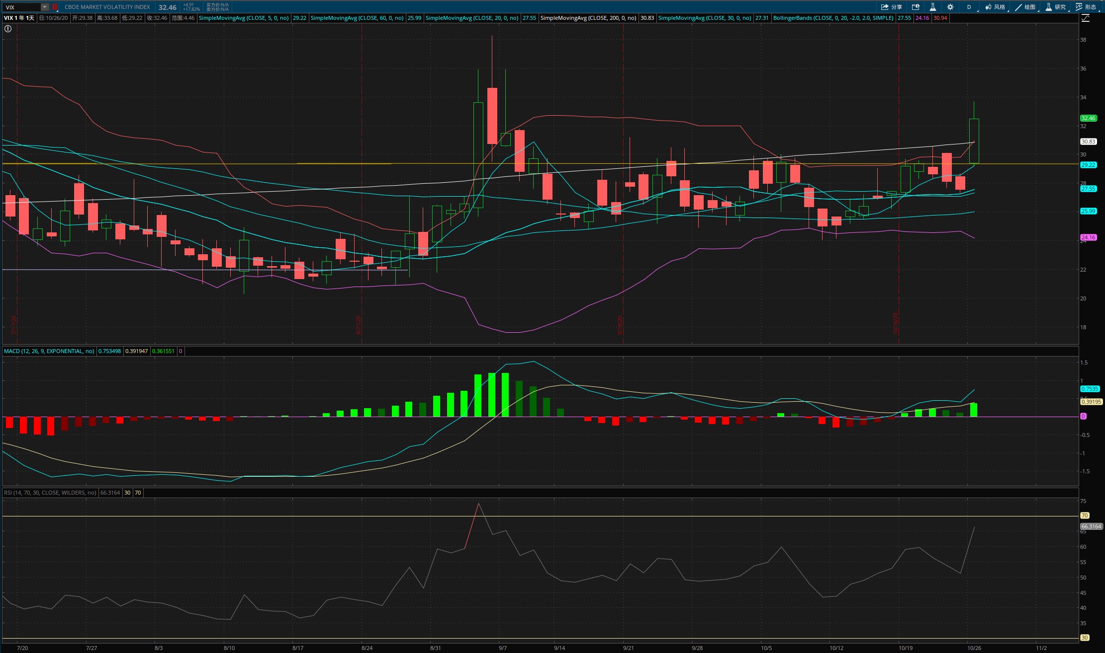The image size is (1105, 653).
Task: Click the 8/21/20 expiration marker label
Action: (359, 325)
